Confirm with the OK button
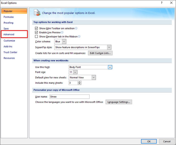Viewport: 176px width, 145px height. tap(149, 141)
